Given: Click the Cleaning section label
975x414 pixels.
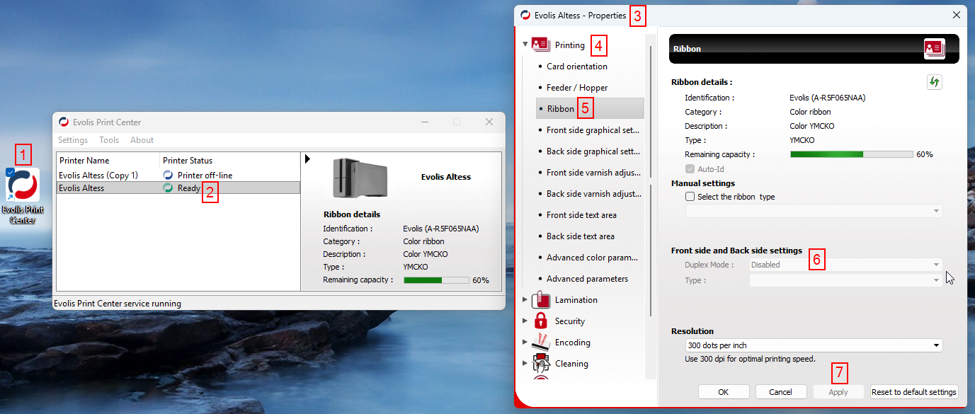Looking at the screenshot, I should (x=571, y=364).
